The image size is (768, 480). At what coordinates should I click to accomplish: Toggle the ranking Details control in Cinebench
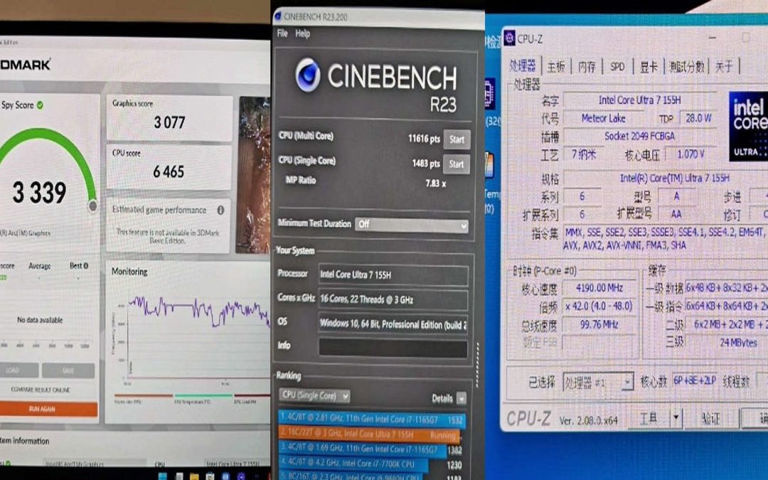tap(461, 399)
